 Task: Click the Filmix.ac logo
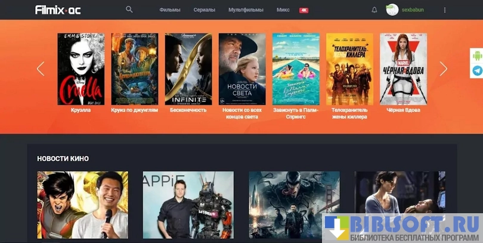[58, 10]
